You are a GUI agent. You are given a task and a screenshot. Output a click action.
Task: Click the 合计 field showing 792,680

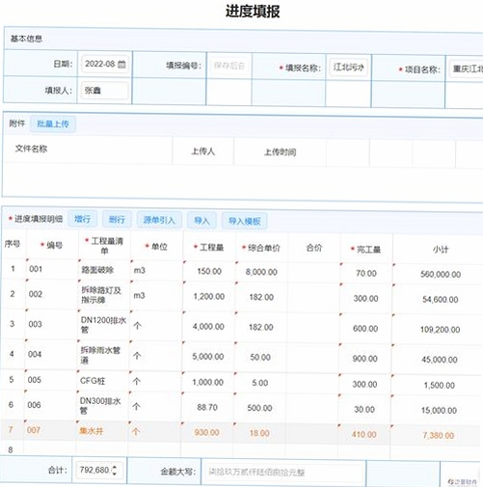[x=98, y=470]
